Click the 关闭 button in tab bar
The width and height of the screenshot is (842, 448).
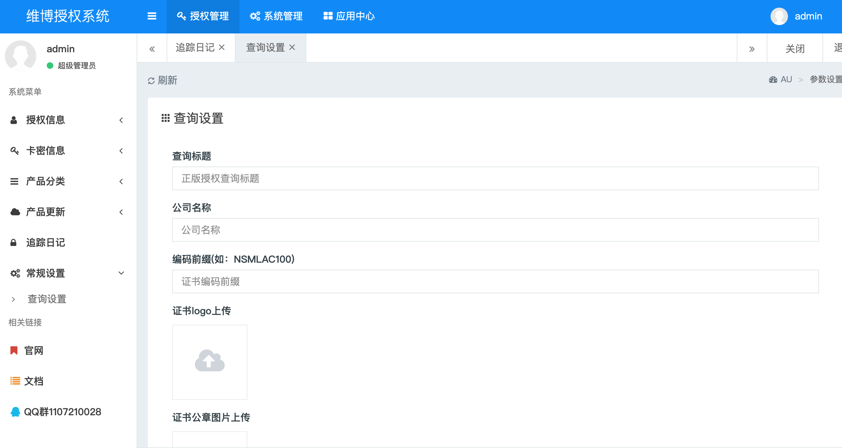click(x=795, y=49)
